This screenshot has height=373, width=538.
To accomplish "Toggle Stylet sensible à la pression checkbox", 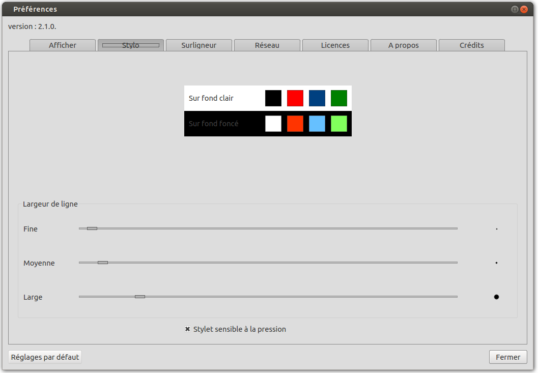I will click(x=187, y=329).
